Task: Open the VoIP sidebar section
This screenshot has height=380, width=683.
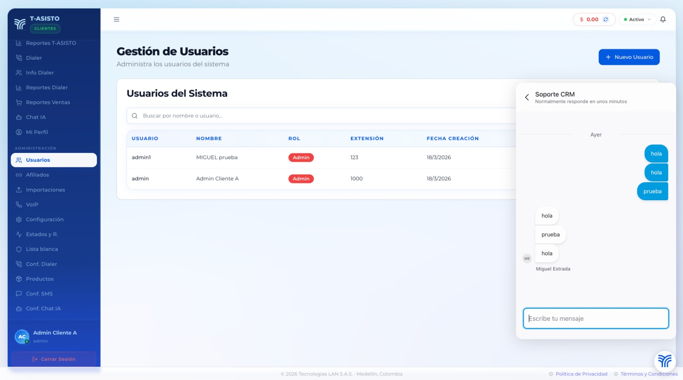Action: coord(32,205)
